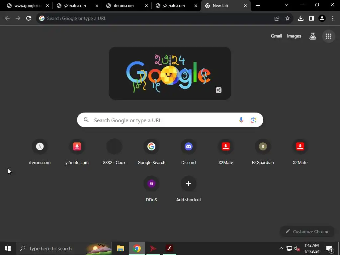Open the Google apps grid

[x=329, y=36]
